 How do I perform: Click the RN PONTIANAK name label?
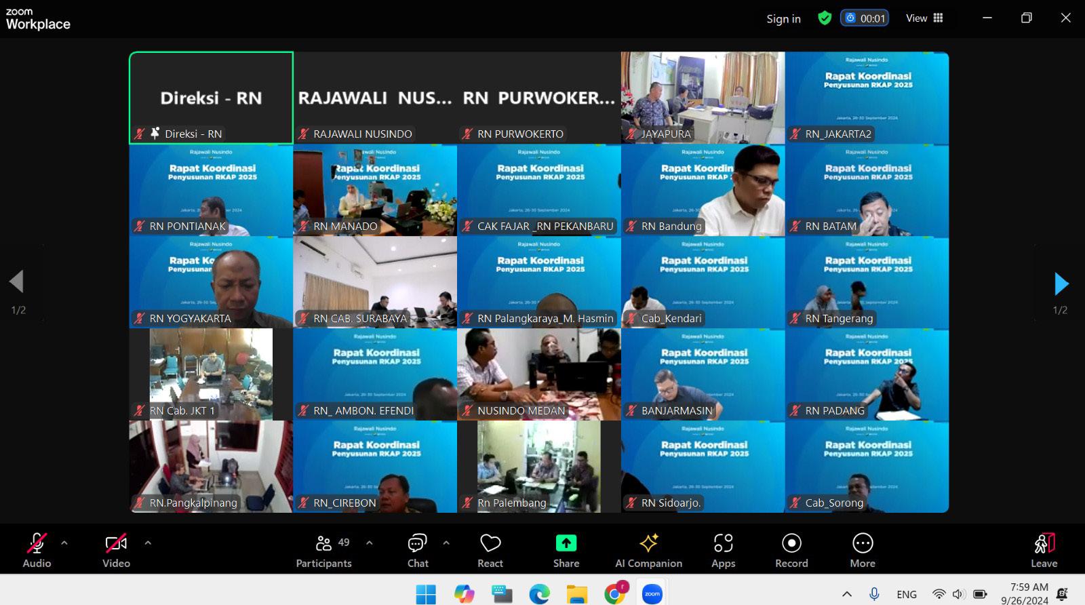coord(187,227)
